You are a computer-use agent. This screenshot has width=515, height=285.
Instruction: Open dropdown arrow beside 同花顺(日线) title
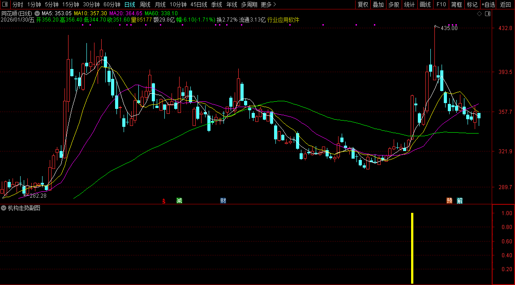click(37, 14)
